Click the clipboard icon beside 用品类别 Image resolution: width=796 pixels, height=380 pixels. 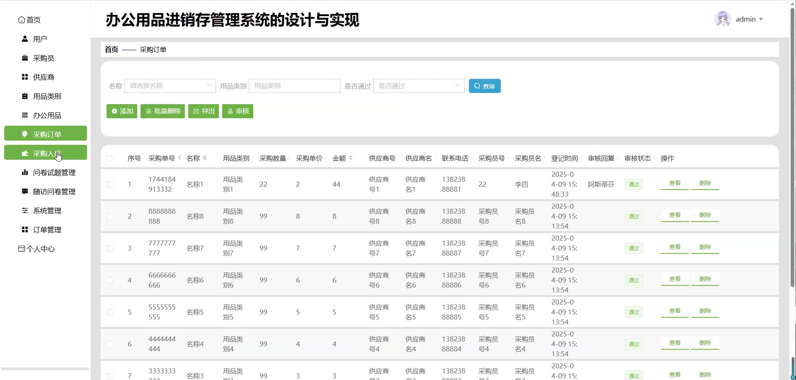coord(25,96)
